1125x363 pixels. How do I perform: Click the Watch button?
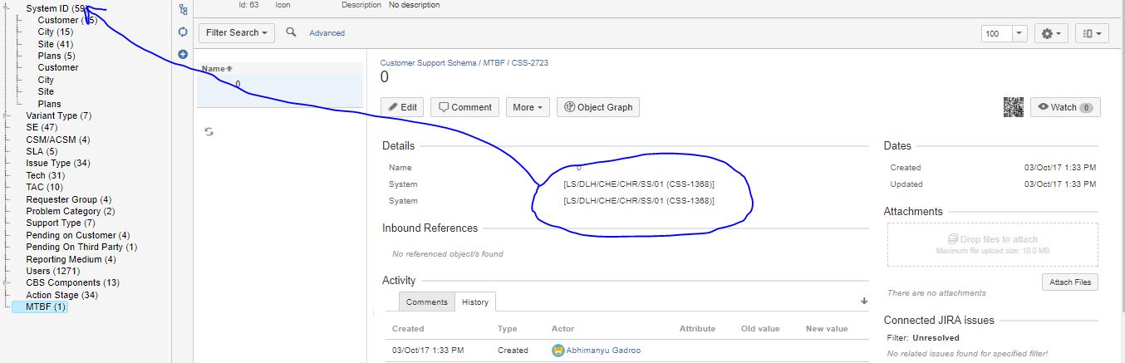1065,107
